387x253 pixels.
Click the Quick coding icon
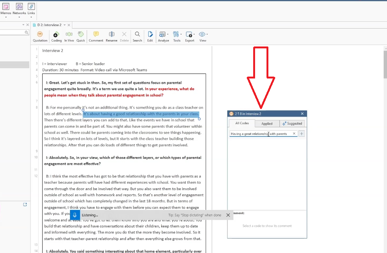pyautogui.click(x=81, y=36)
